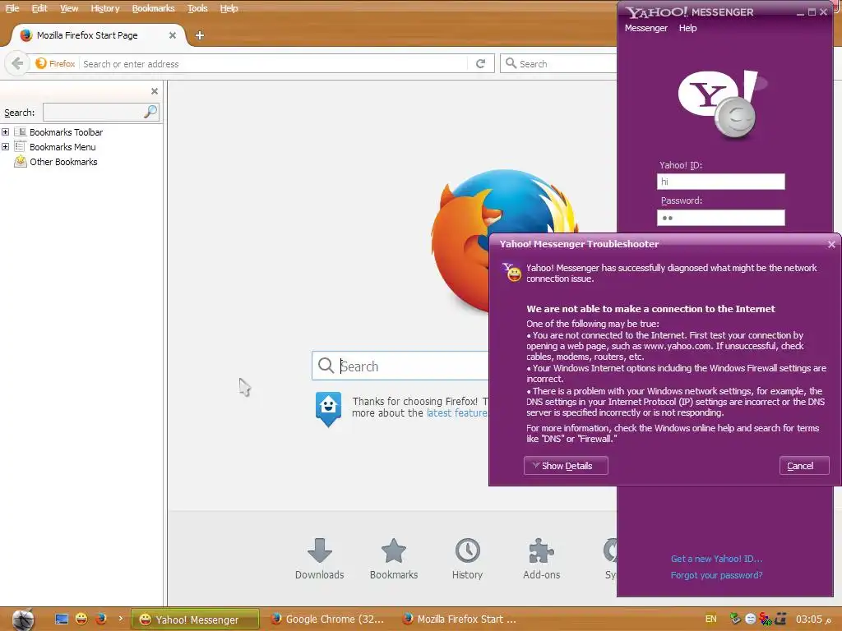The width and height of the screenshot is (842, 631).
Task: Open History clock on the start page
Action: coord(467,559)
